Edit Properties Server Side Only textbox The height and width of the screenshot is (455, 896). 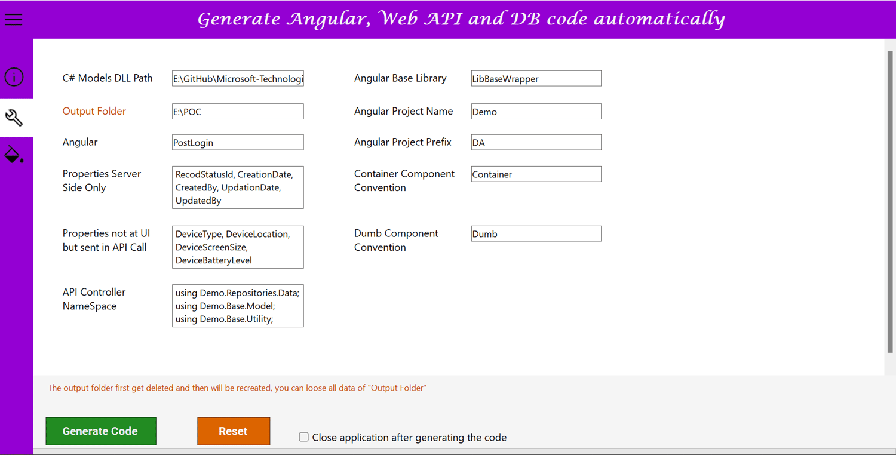coord(238,187)
